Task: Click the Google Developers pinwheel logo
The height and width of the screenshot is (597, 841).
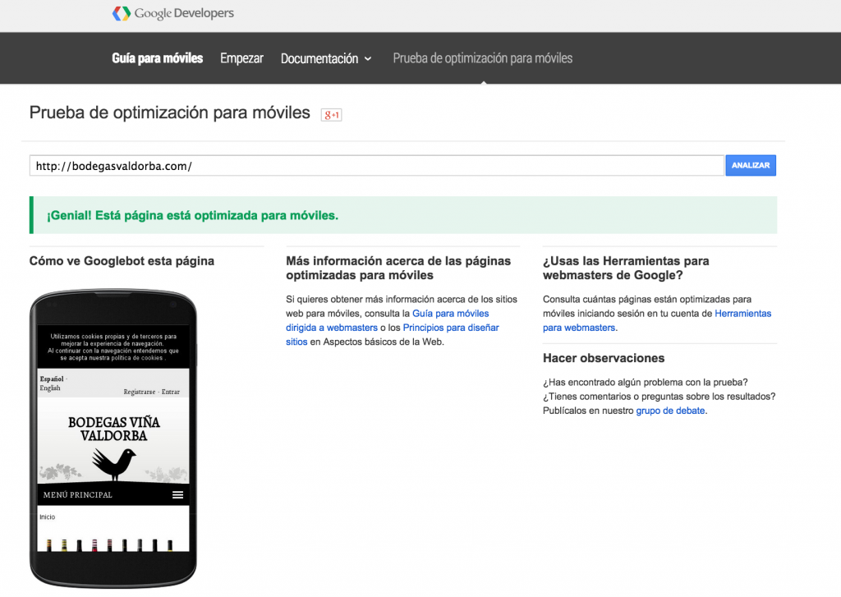Action: point(122,13)
